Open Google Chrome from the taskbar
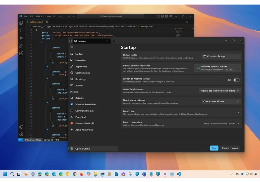 click(75, 174)
